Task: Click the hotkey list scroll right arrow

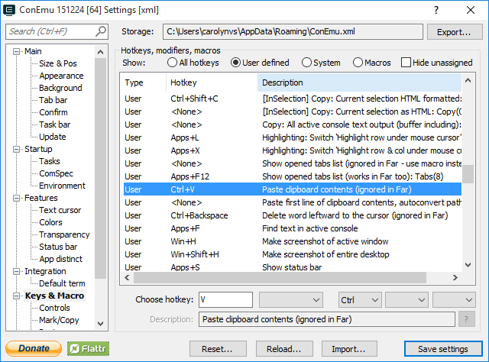Action: coord(455,277)
